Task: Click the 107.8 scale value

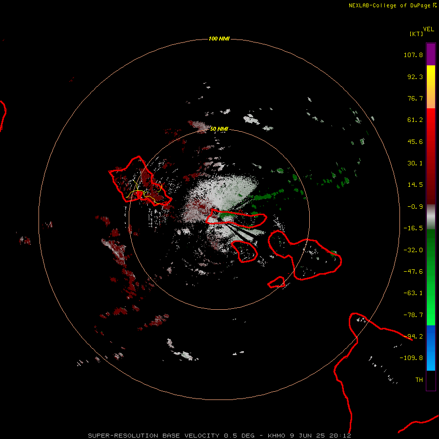Action: pyautogui.click(x=413, y=55)
